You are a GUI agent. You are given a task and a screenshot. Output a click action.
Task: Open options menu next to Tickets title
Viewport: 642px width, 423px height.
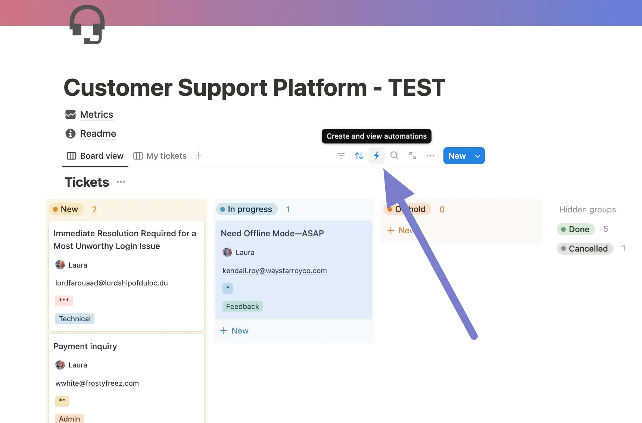121,182
